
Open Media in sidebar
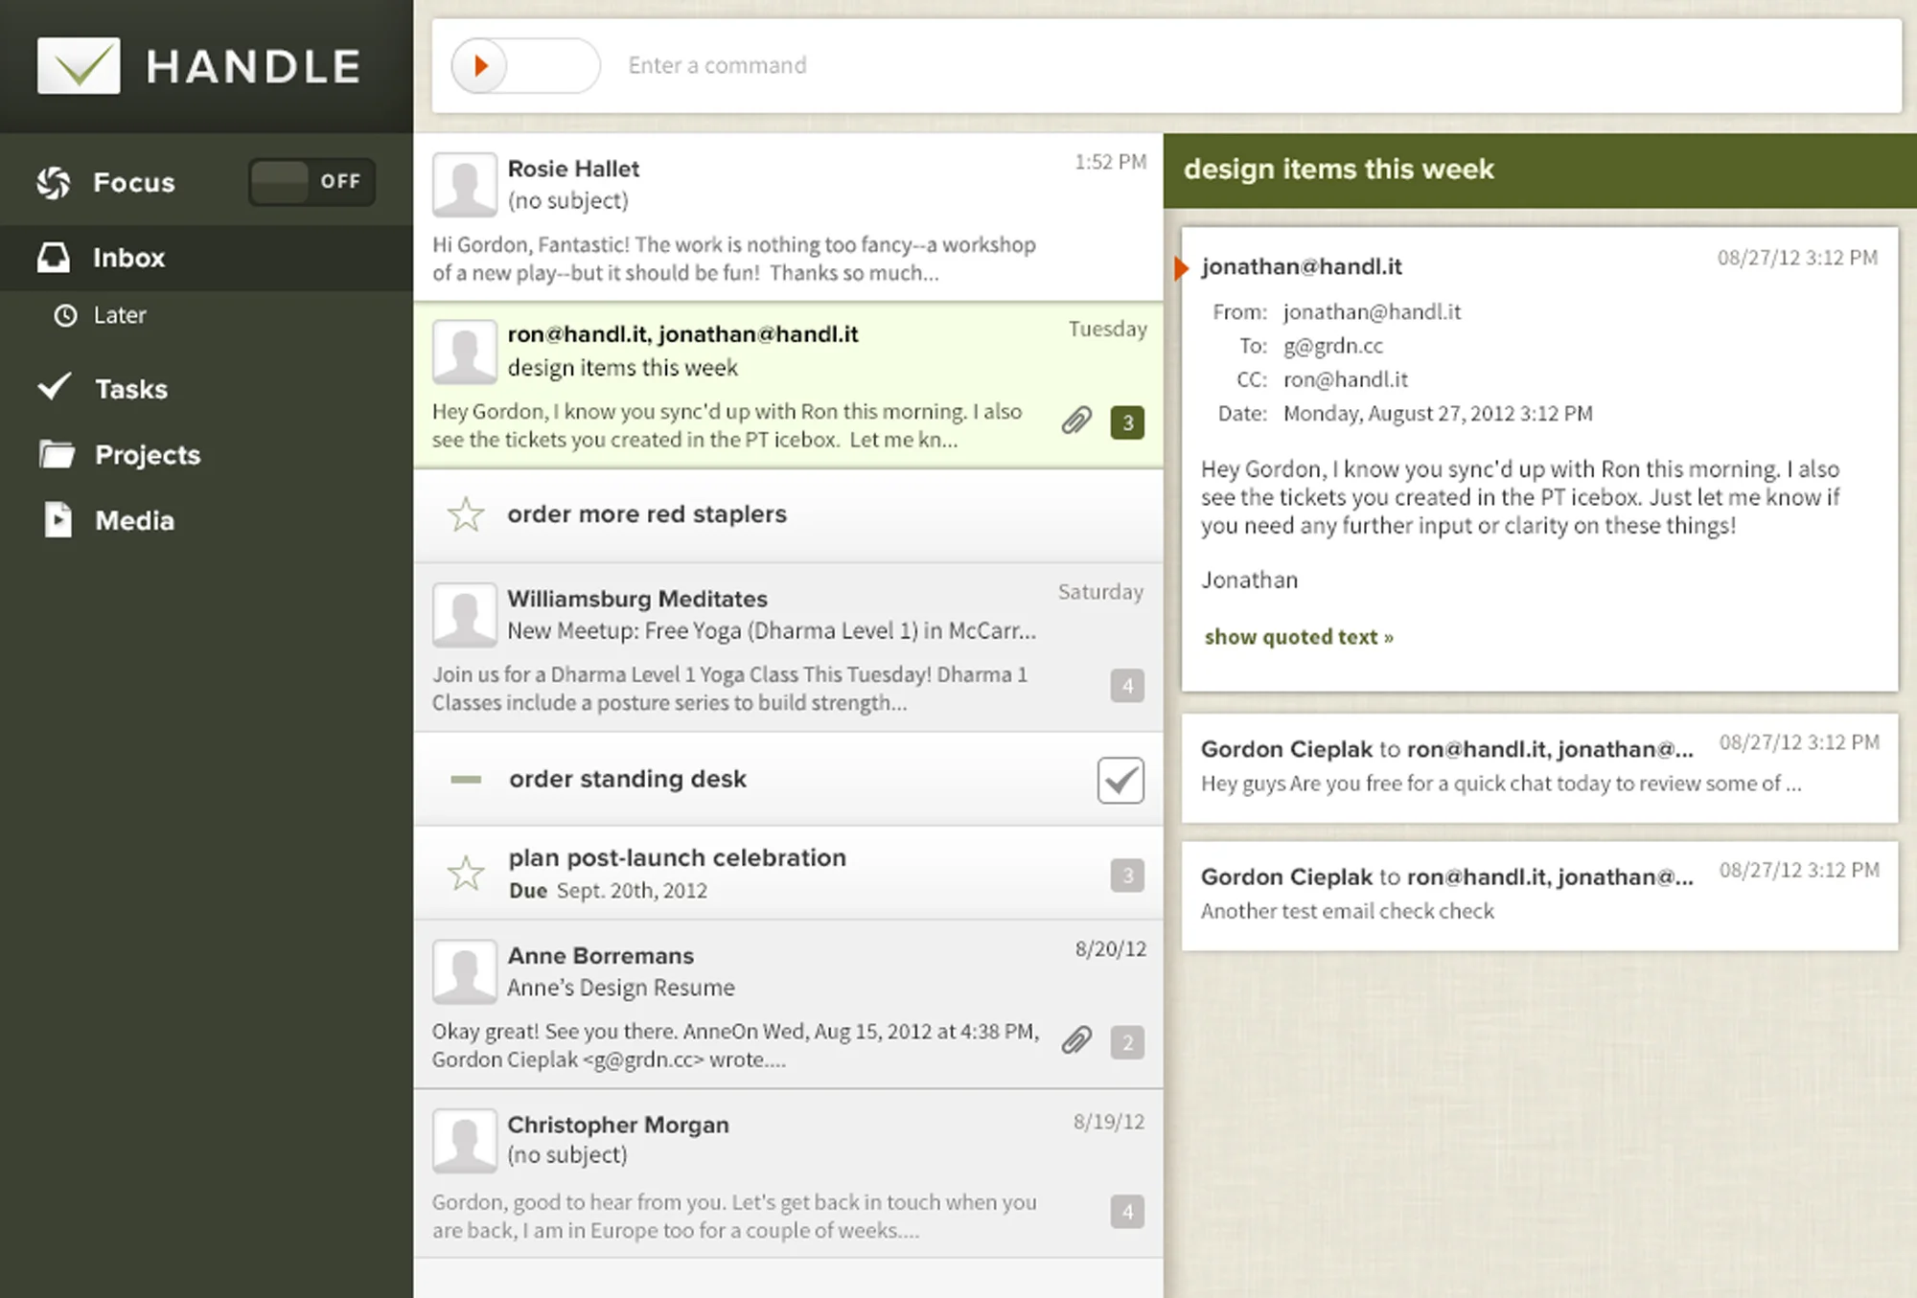(135, 520)
